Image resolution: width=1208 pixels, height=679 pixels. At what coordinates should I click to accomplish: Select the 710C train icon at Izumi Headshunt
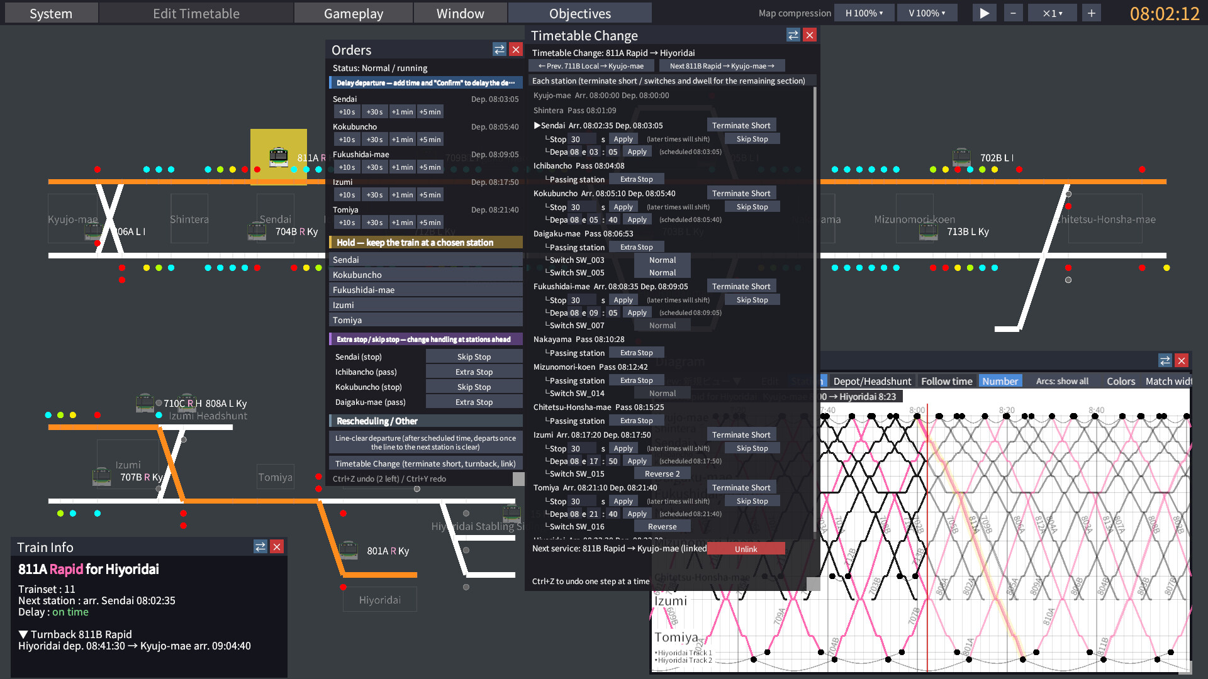145,403
